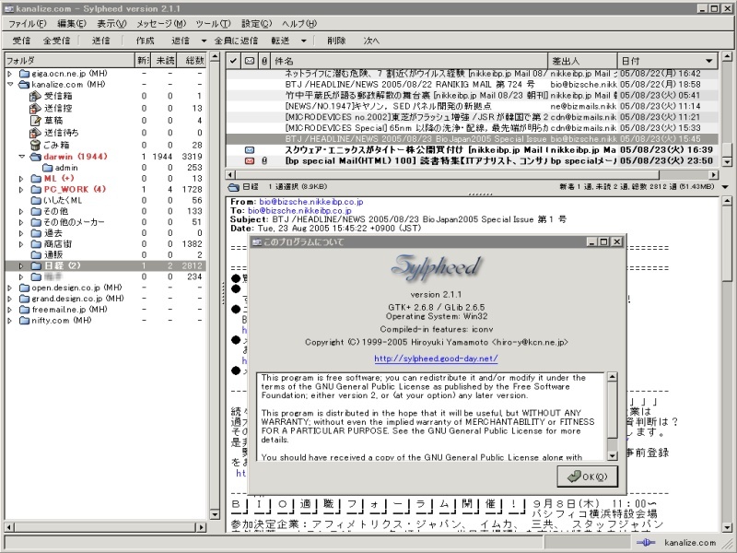Click the 受信箱 inbox folder icon

pos(35,96)
